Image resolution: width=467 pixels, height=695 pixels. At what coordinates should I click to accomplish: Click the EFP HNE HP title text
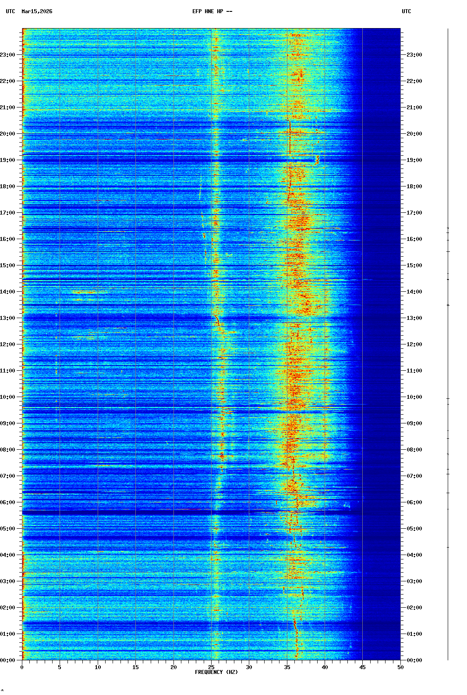tap(212, 11)
